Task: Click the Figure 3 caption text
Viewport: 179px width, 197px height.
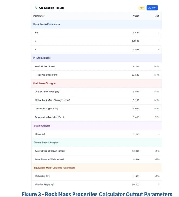Action: coord(97,194)
